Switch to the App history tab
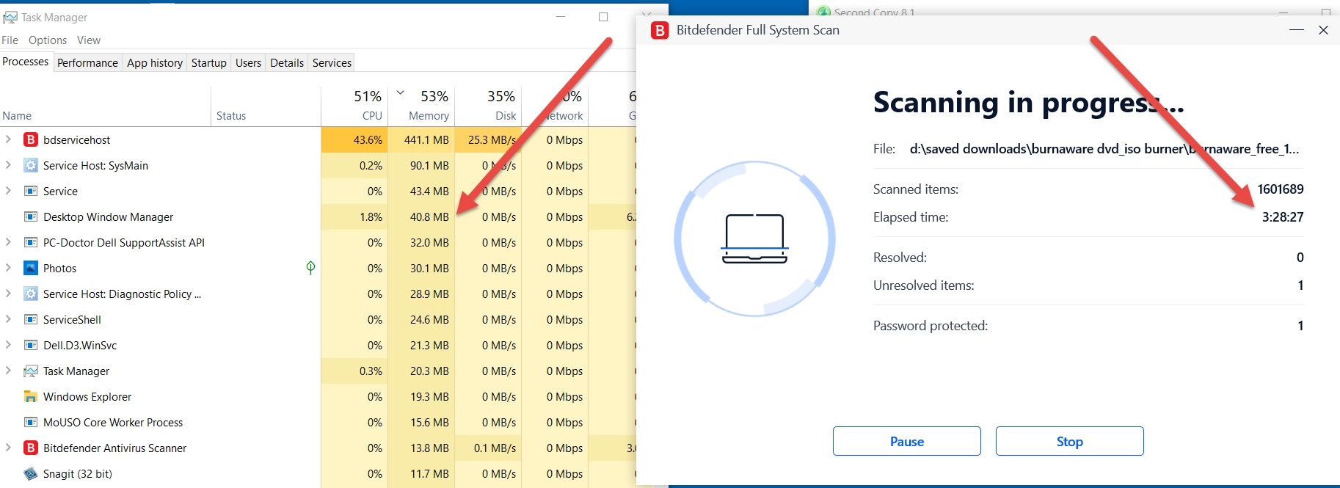The image size is (1340, 488). point(155,63)
